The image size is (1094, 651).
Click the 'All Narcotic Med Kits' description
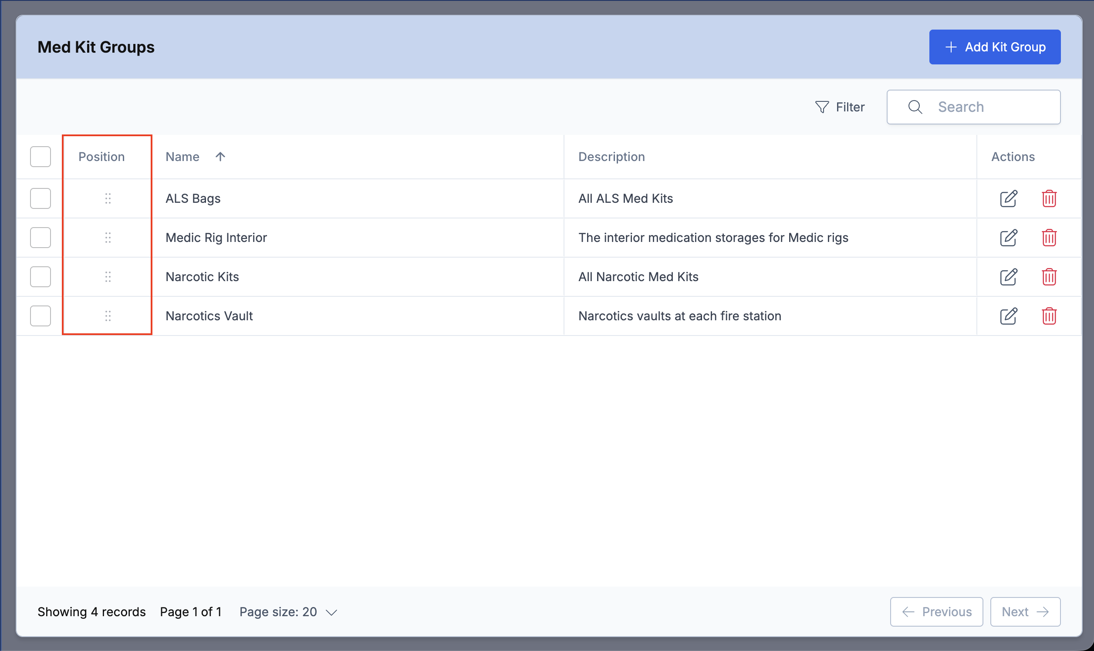point(638,277)
